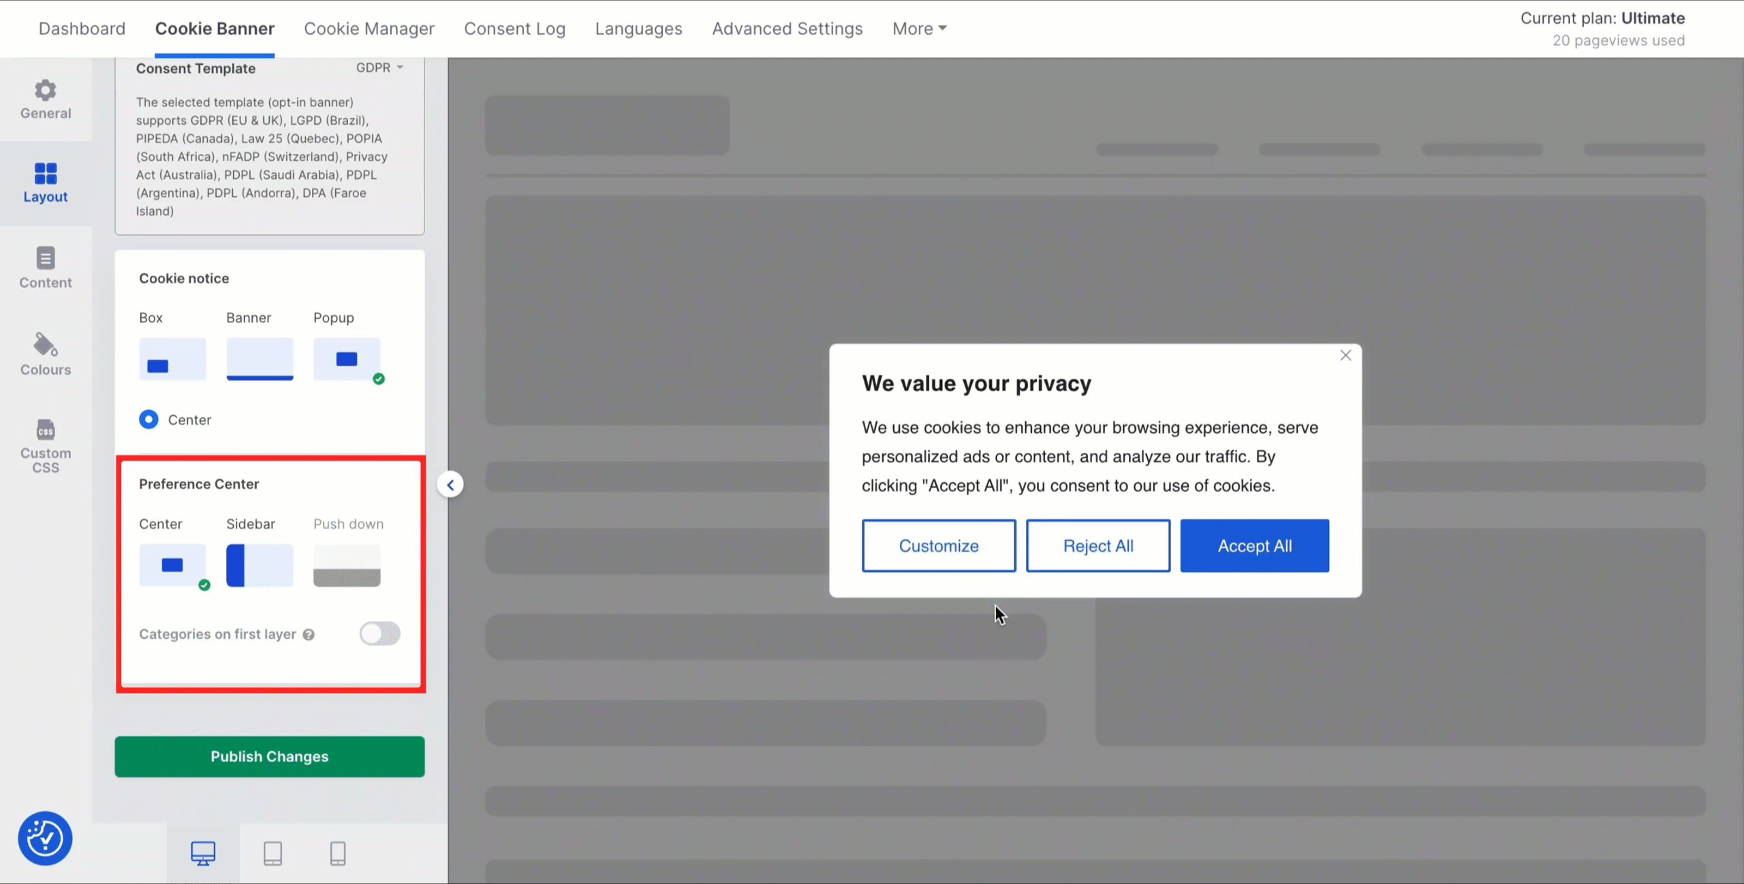Select the Center position radio button

[149, 420]
